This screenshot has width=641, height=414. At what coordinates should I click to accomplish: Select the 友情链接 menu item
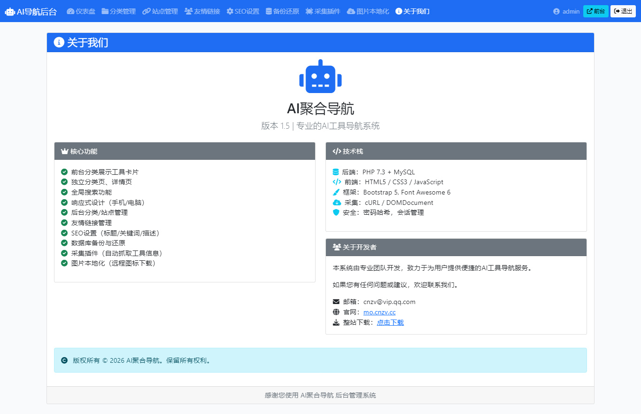pos(202,11)
